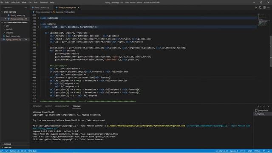This screenshot has width=272, height=153.
Task: Close the terminal panel
Action: [268, 106]
